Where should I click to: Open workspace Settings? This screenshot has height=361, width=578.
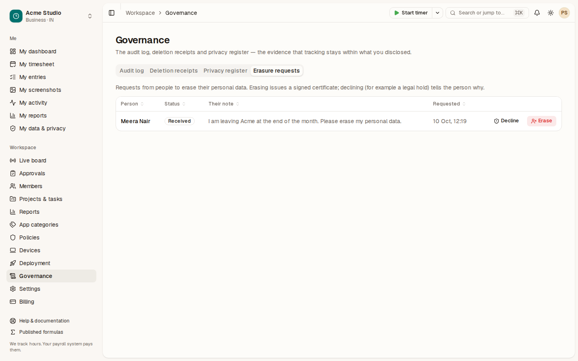pyautogui.click(x=51, y=289)
